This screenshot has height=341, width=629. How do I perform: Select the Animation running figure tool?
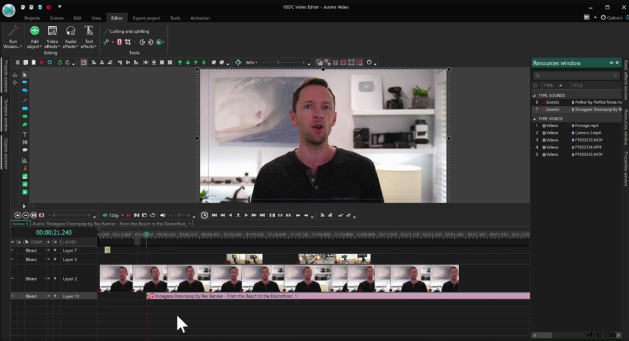[25, 168]
